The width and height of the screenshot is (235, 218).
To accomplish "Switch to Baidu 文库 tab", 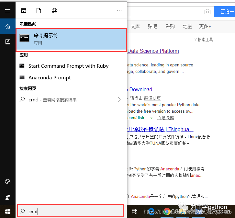I will (135, 26).
